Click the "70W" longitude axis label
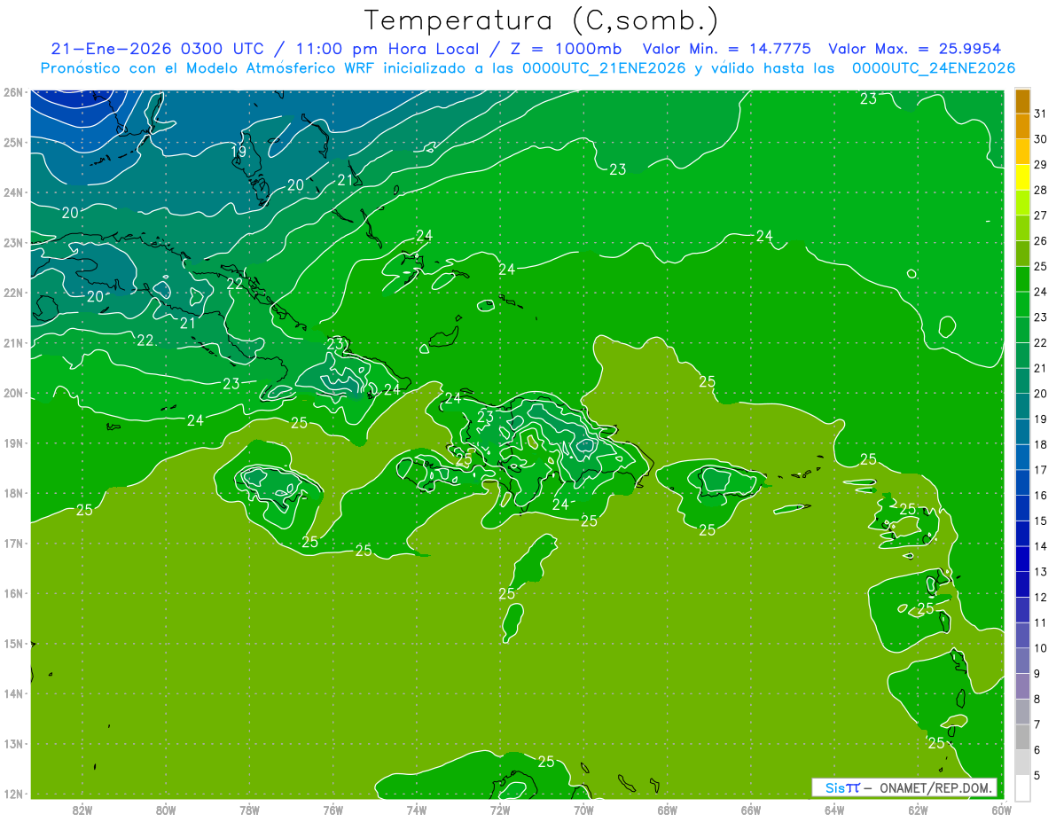This screenshot has width=1064, height=822. pos(583,810)
